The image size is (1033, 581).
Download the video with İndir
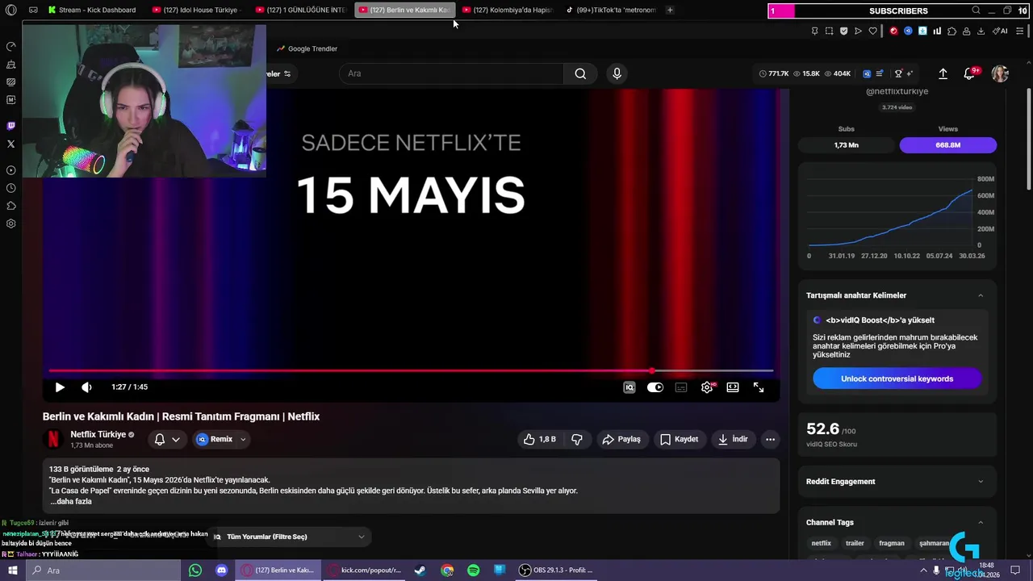tap(733, 439)
